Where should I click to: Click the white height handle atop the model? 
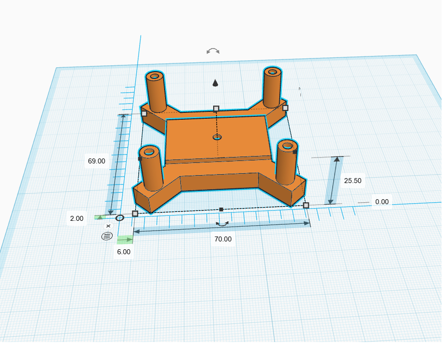tap(216, 108)
